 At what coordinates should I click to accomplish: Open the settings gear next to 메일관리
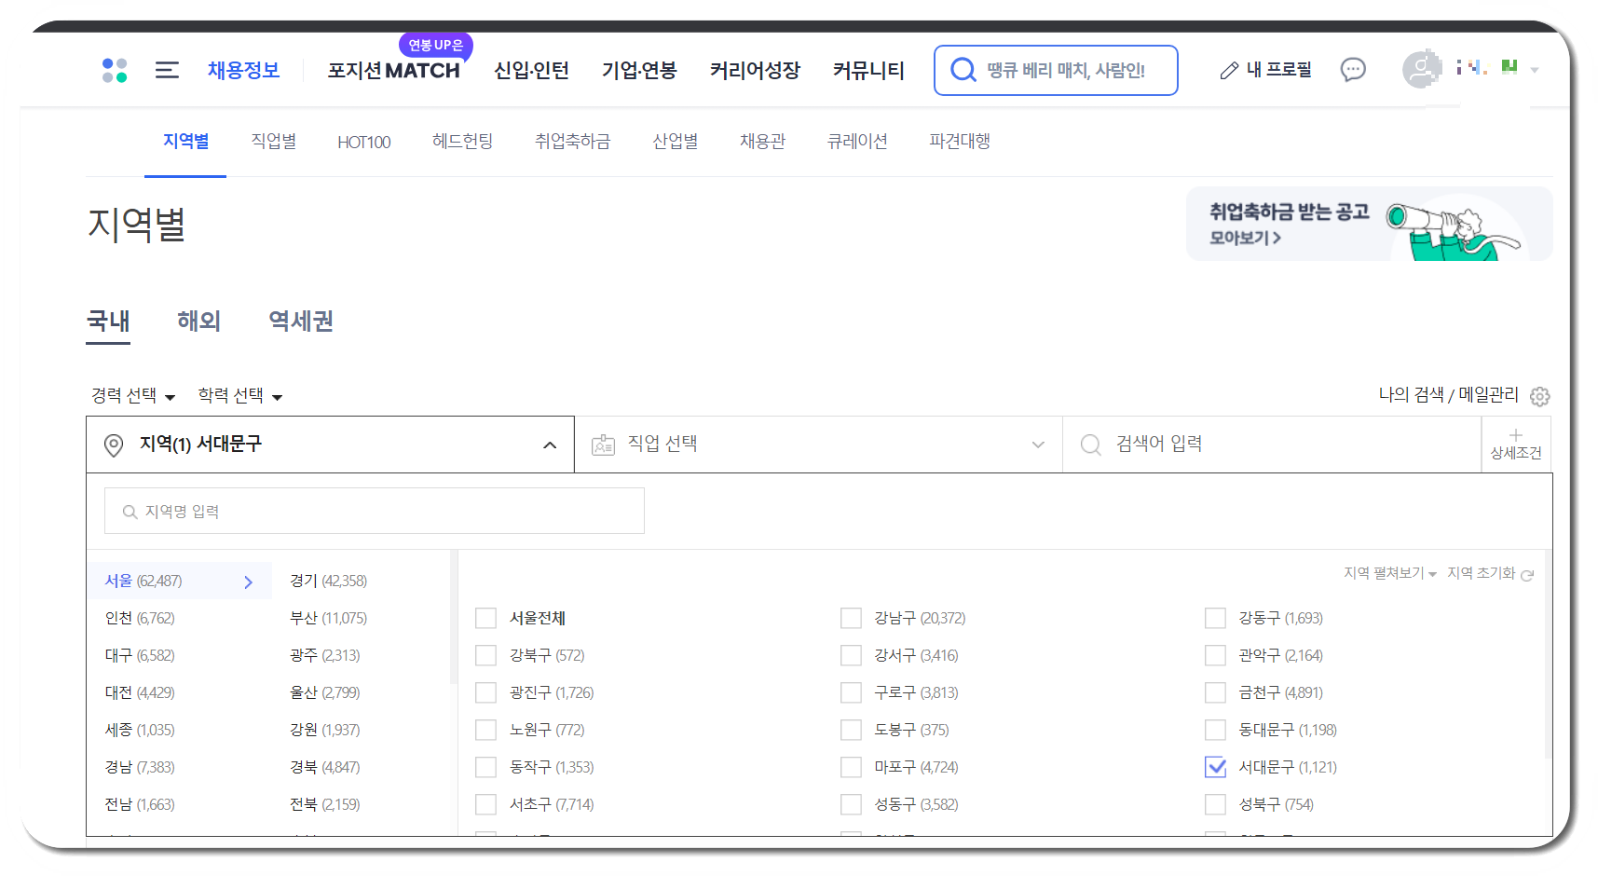[1539, 396]
